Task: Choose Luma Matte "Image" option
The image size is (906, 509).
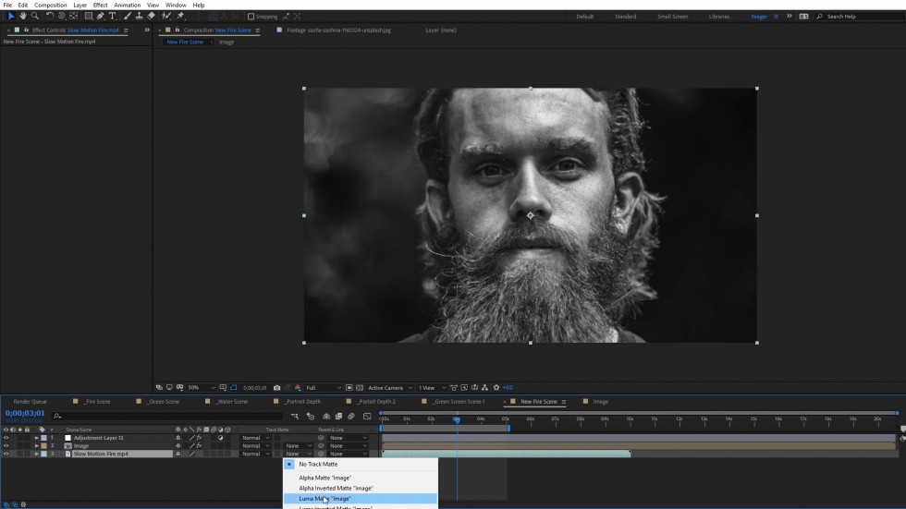Action: pyautogui.click(x=324, y=499)
